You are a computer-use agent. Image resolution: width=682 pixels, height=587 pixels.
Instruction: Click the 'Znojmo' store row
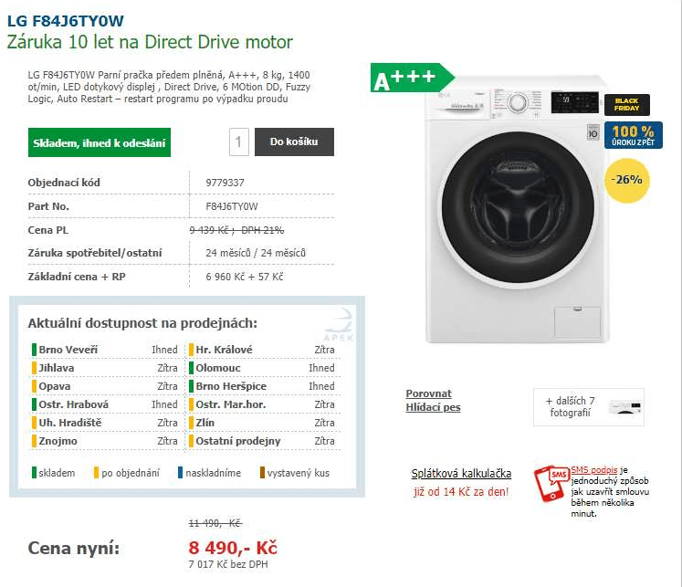pos(105,441)
